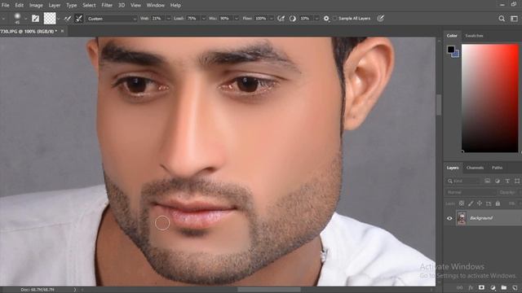The width and height of the screenshot is (522, 293).
Task: Enable the Sample All Layers checkbox
Action: pos(335,19)
